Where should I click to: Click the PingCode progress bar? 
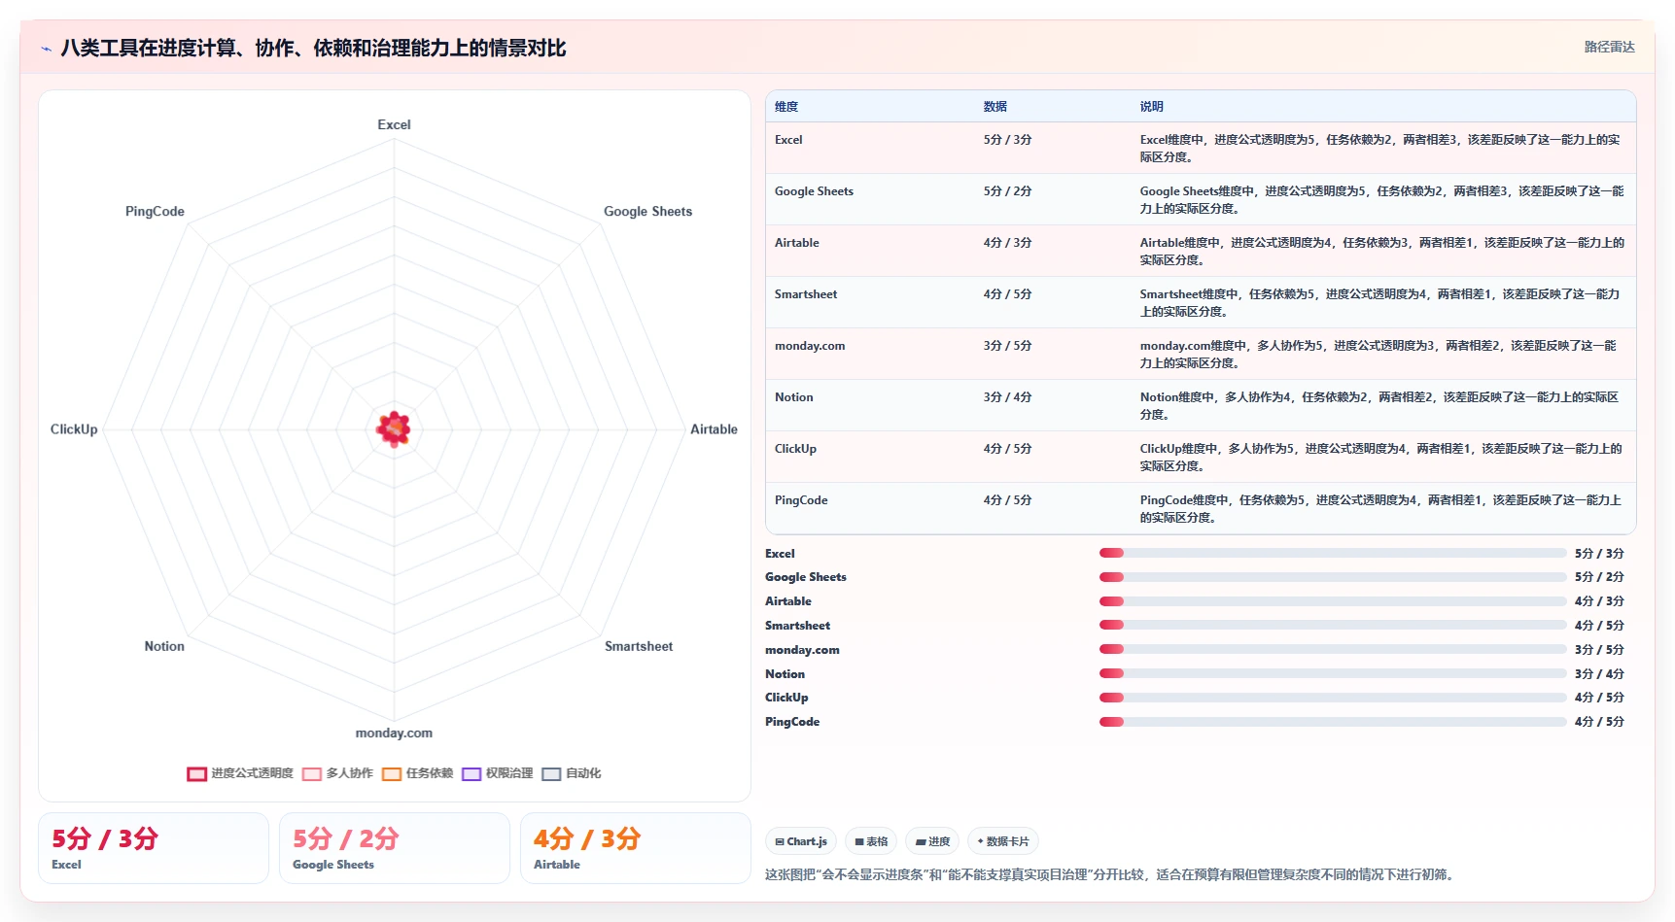click(x=1333, y=722)
